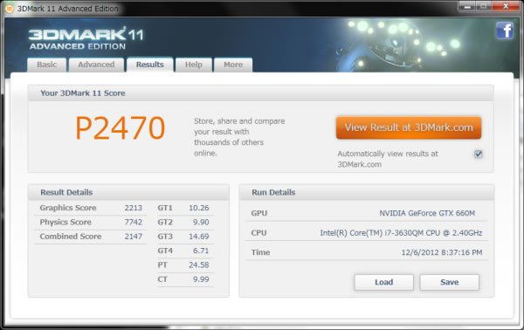Save the benchmark result
The height and width of the screenshot is (330, 524).
pyautogui.click(x=450, y=282)
